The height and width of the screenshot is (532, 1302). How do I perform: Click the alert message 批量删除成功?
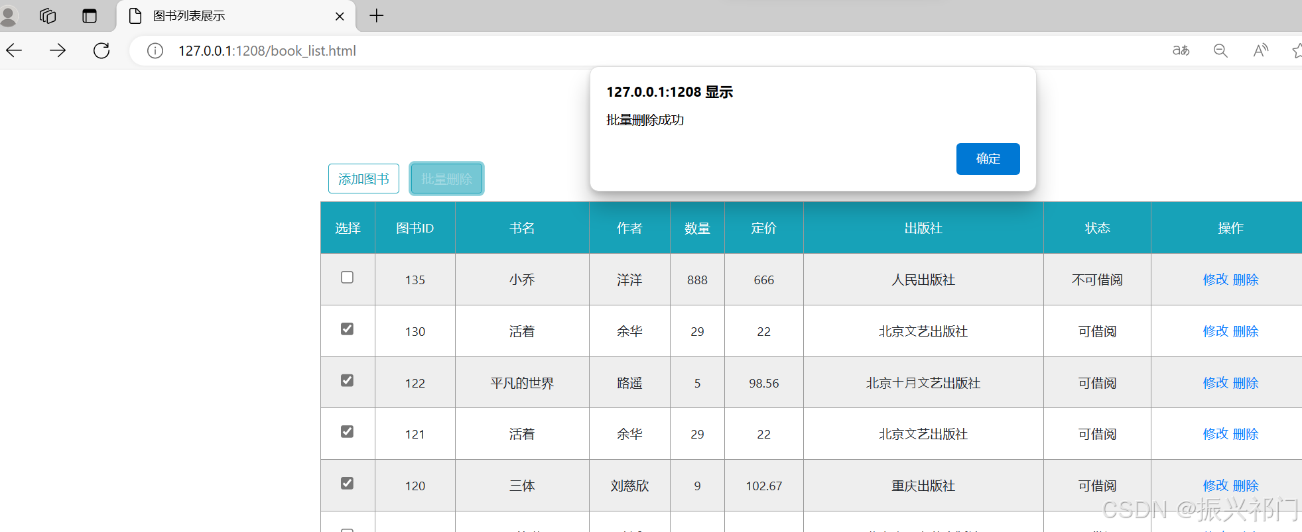(645, 120)
